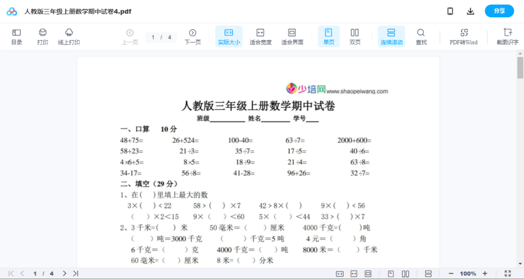Viewport: 524px width, 279px height.
Task: Click the 打印 print icon
Action: click(42, 36)
